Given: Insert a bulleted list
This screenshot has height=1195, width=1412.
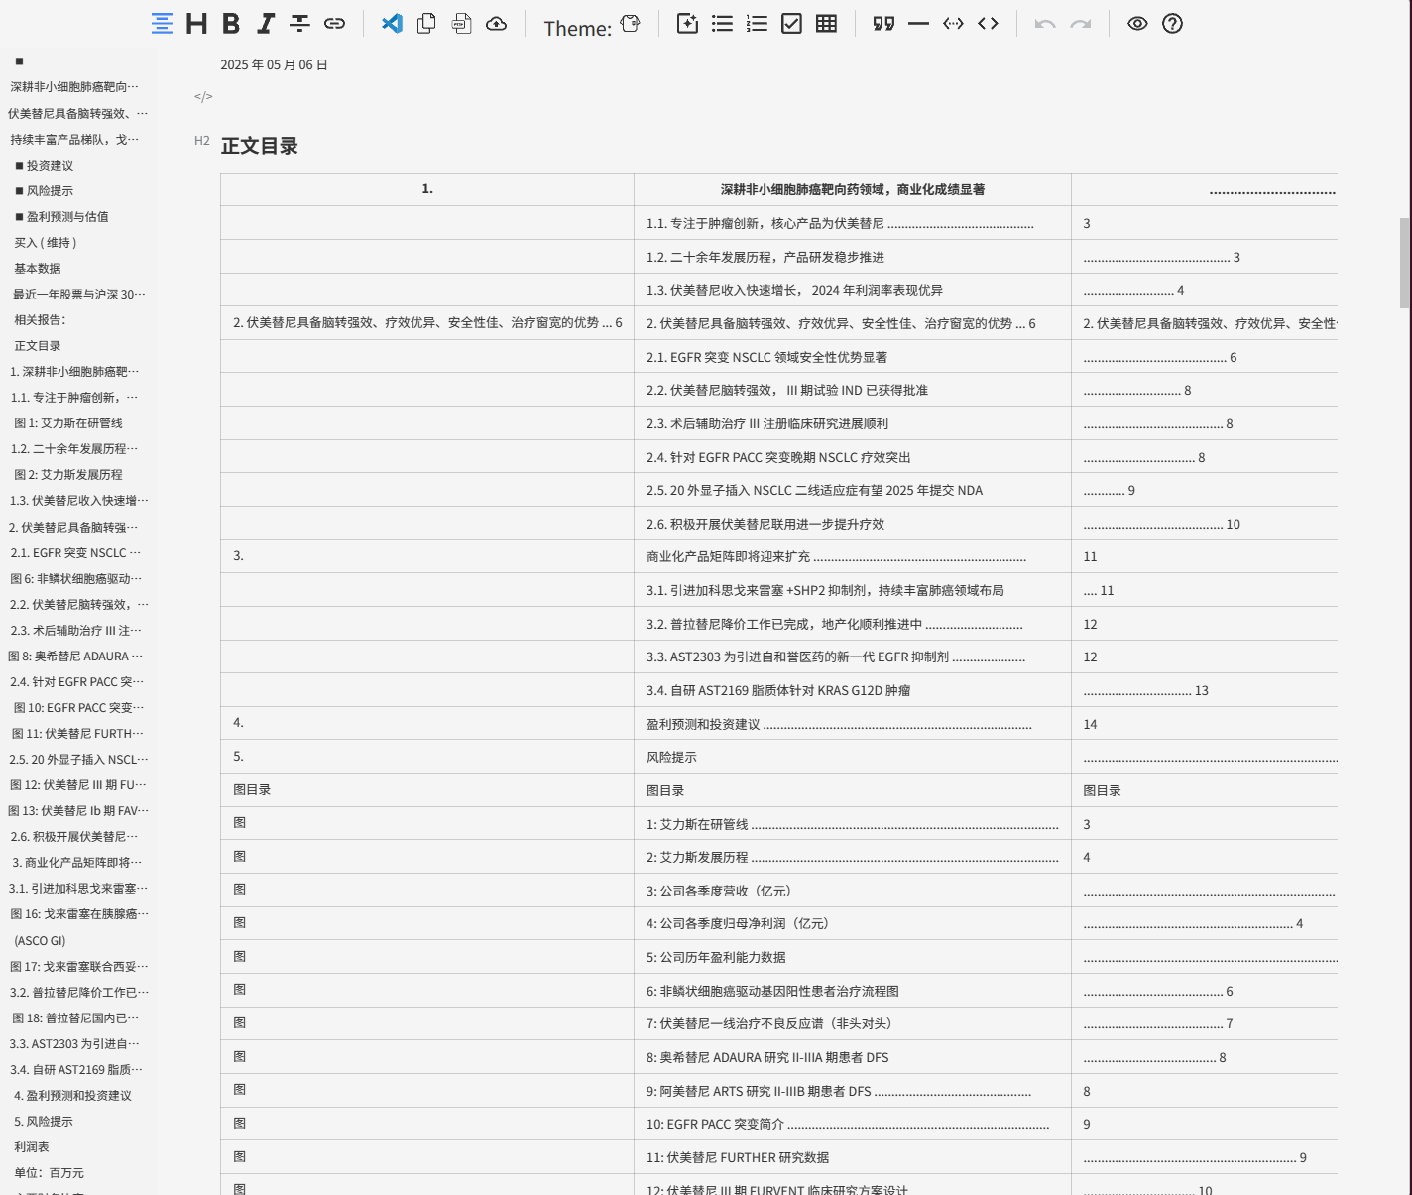Looking at the screenshot, I should [722, 23].
